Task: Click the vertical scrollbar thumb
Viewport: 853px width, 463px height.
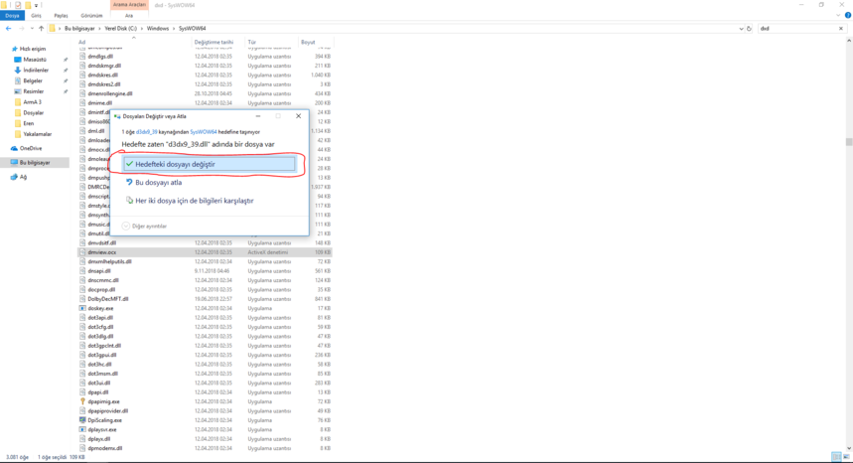Action: [x=849, y=142]
